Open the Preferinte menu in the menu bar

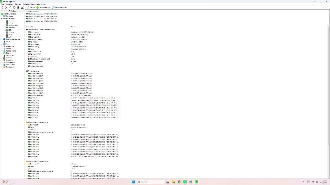pyautogui.click(x=26, y=4)
